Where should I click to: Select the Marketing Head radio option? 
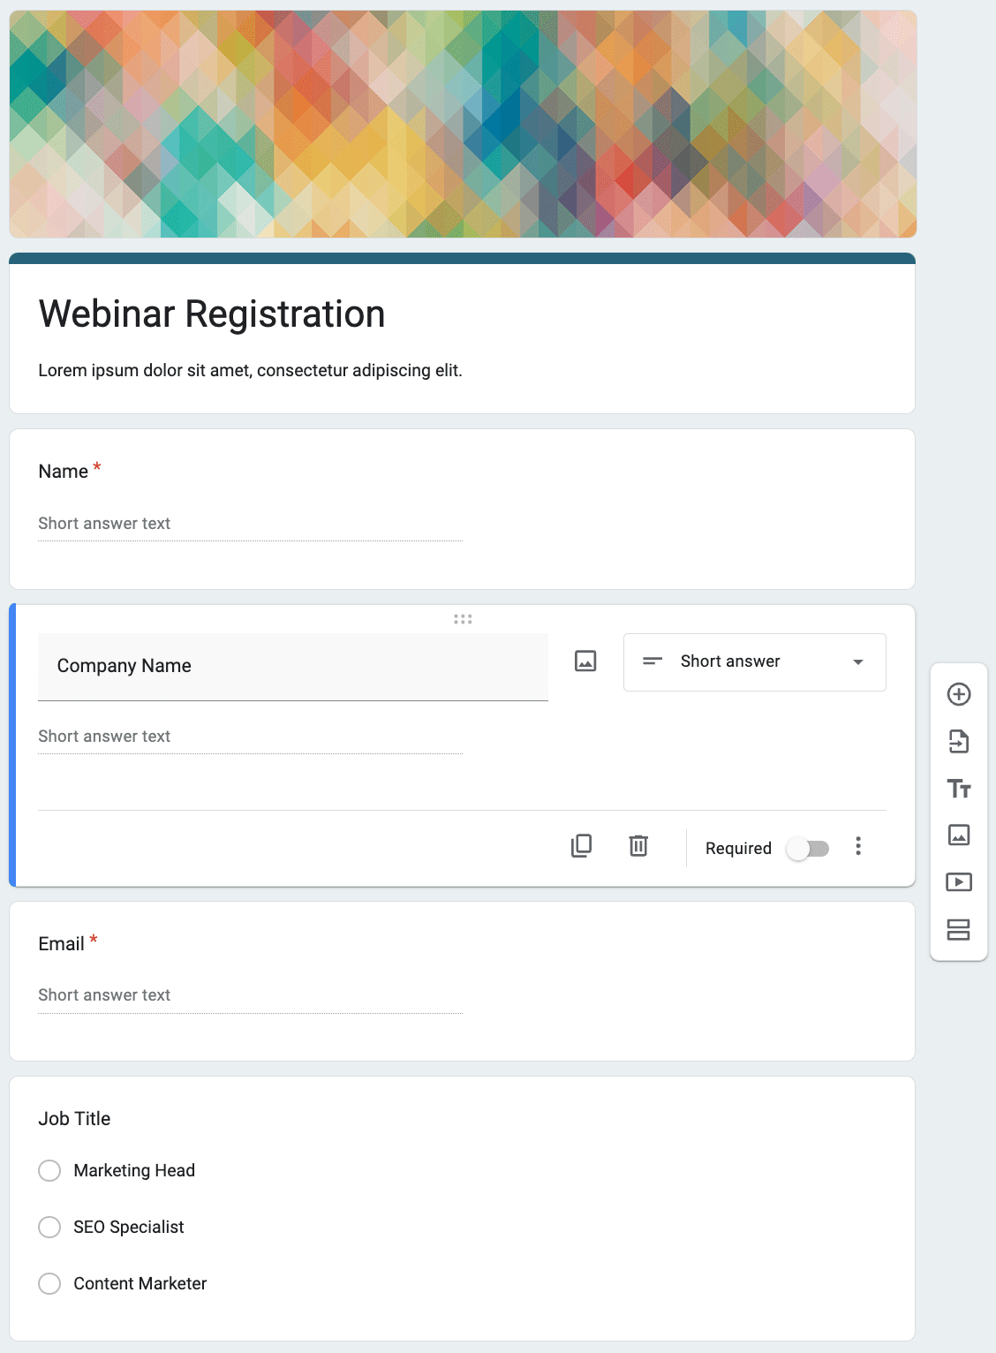click(x=50, y=1170)
